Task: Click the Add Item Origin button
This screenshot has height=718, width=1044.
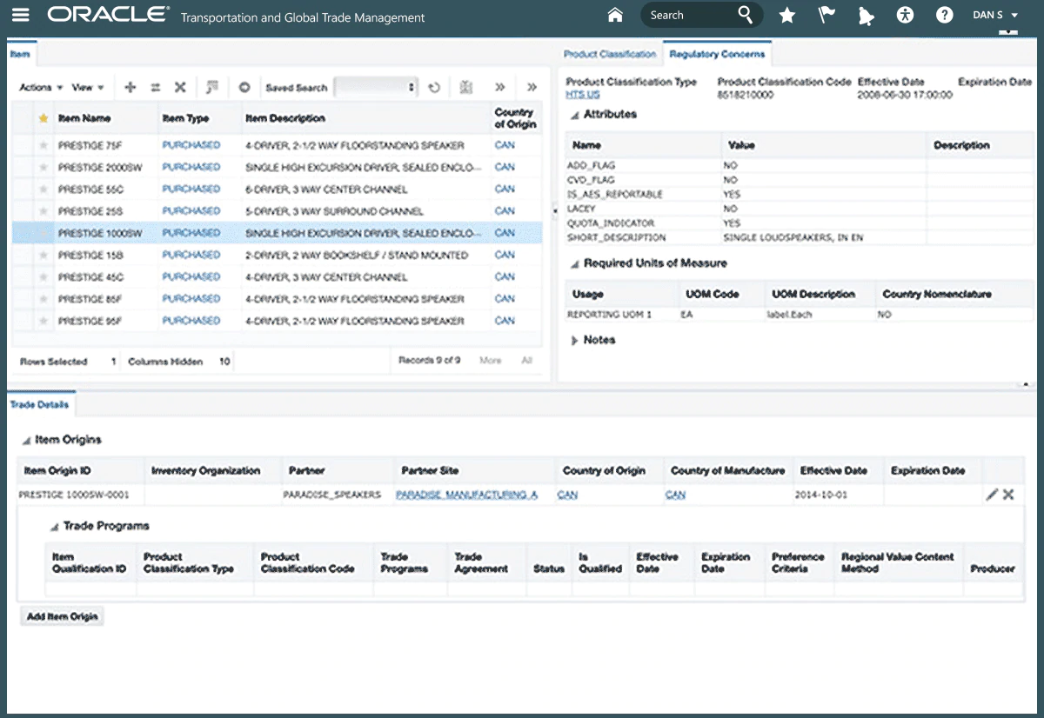Action: coord(62,616)
